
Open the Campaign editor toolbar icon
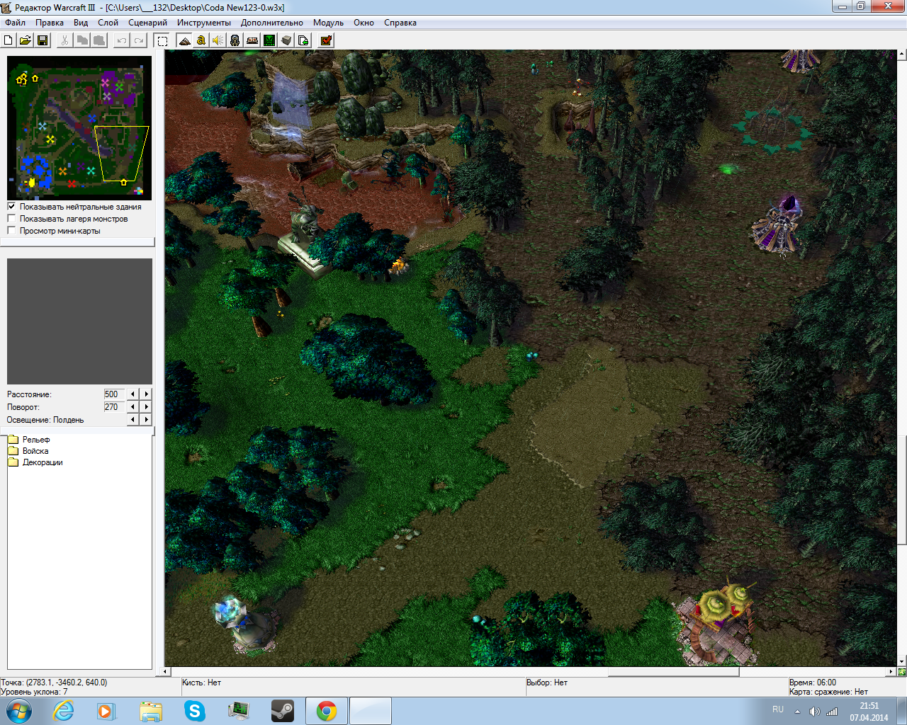coord(252,40)
